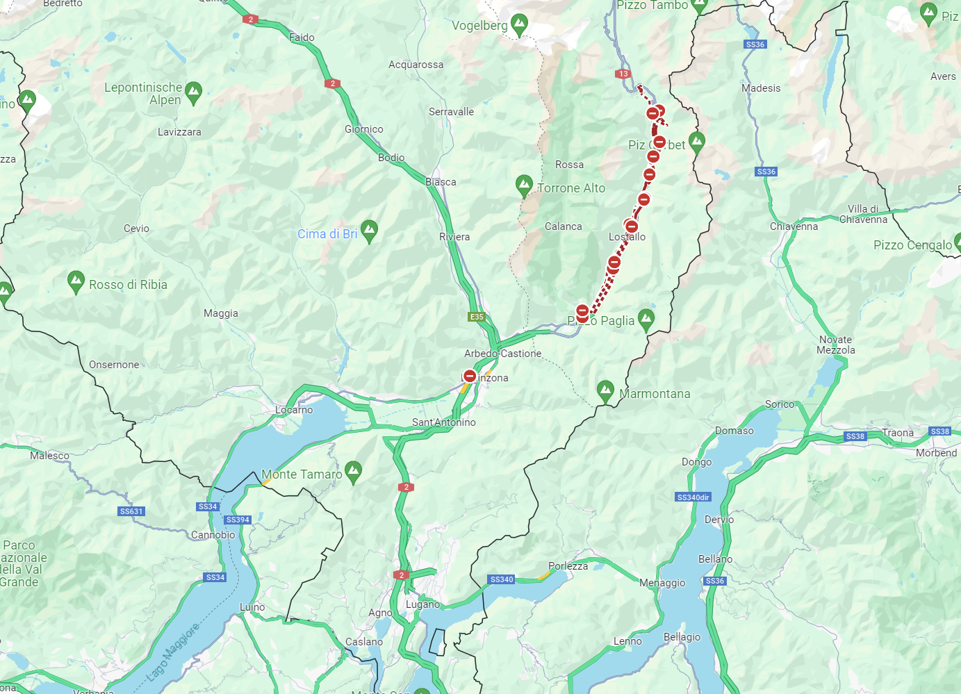
Task: Select the Lepontinische Alpen peak icon
Action: pyautogui.click(x=194, y=92)
